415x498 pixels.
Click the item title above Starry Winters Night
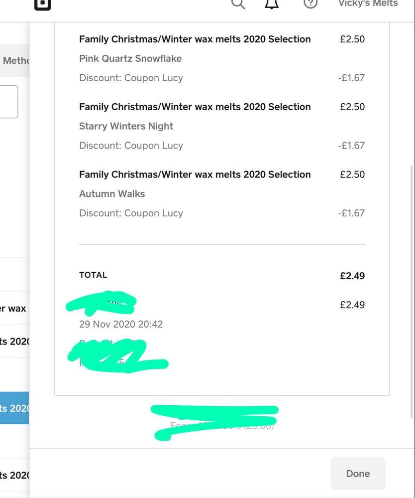coord(195,107)
